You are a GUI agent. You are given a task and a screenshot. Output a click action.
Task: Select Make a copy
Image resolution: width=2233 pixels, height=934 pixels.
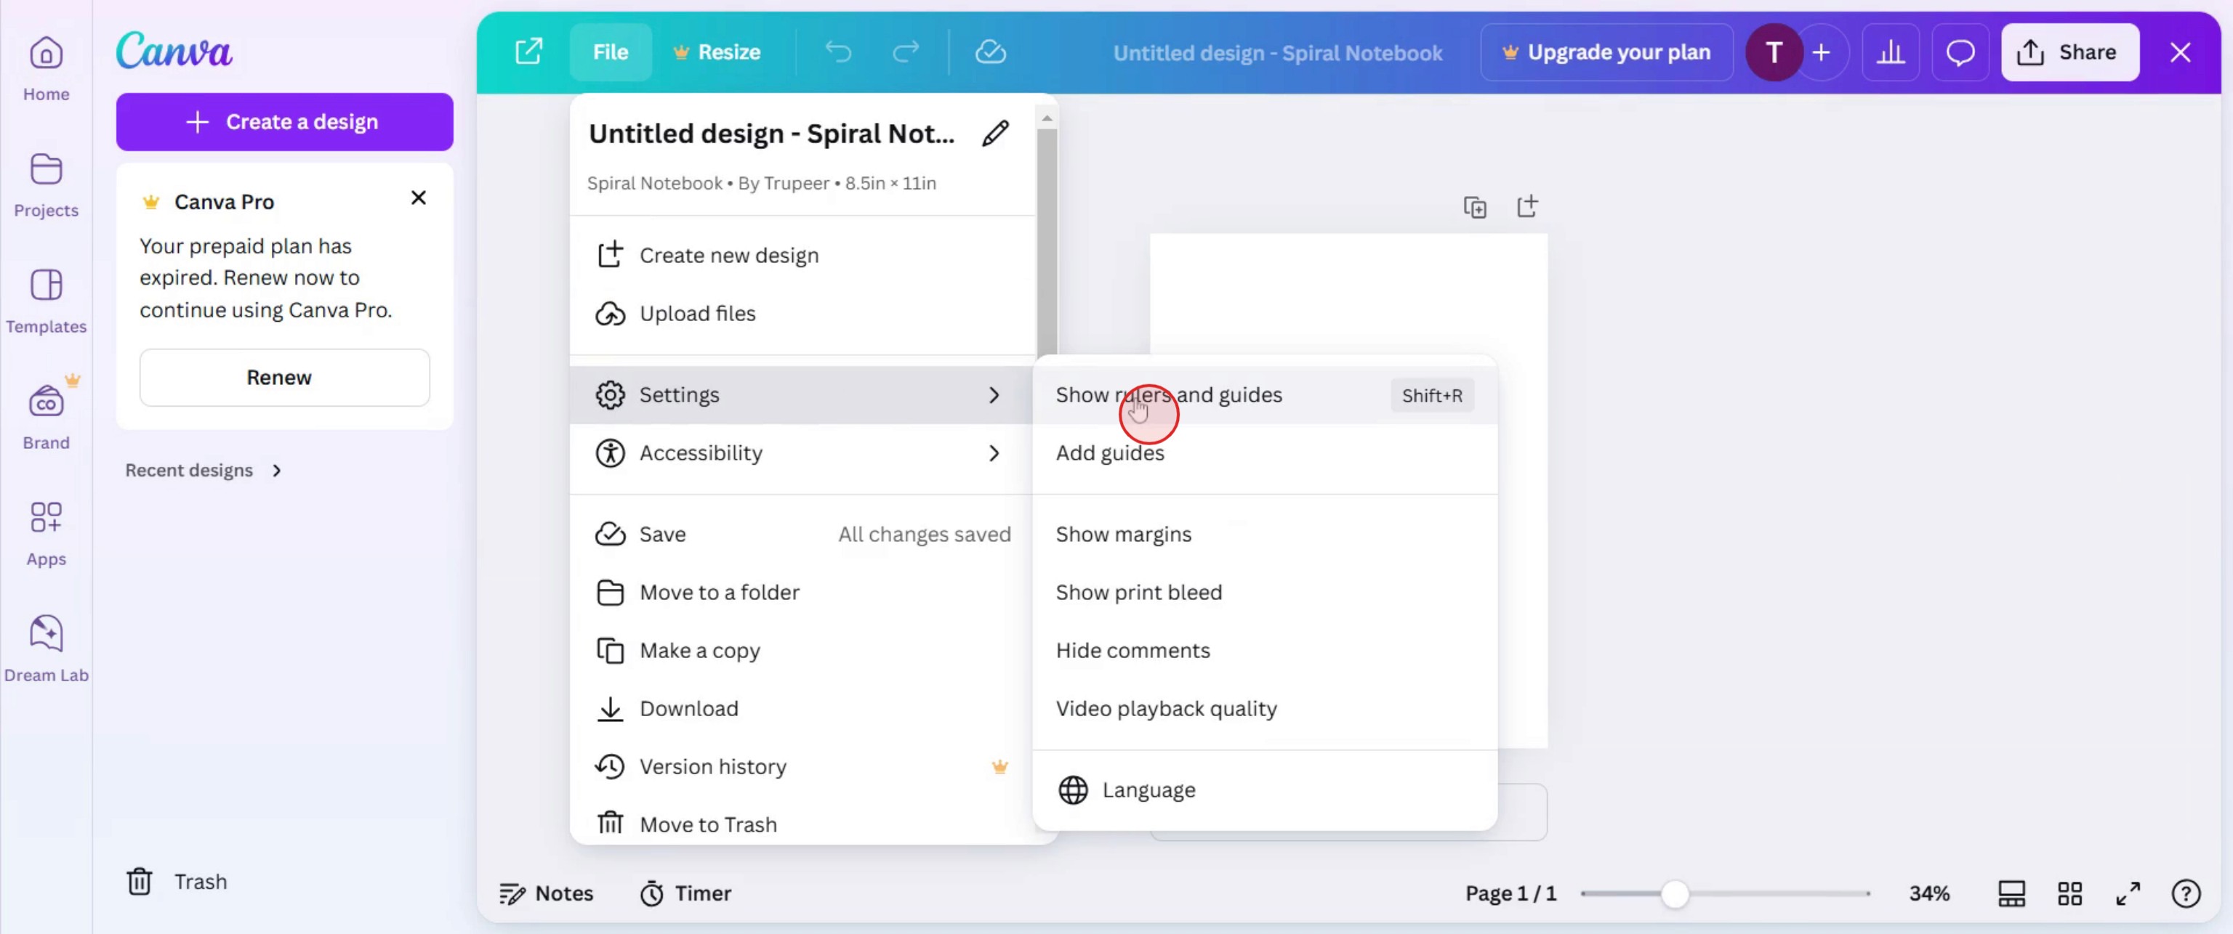click(x=802, y=651)
